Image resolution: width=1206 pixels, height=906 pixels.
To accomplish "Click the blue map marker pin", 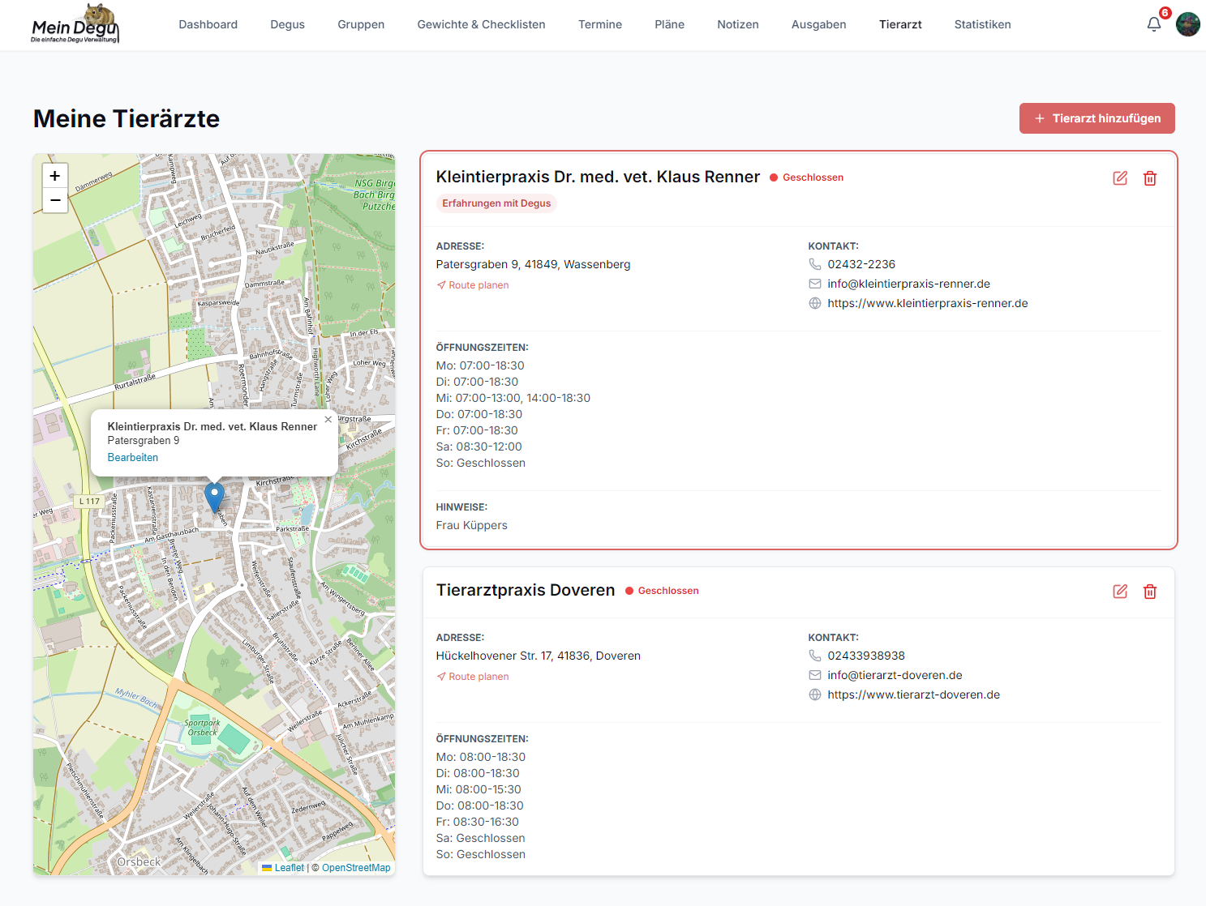I will click(x=214, y=498).
